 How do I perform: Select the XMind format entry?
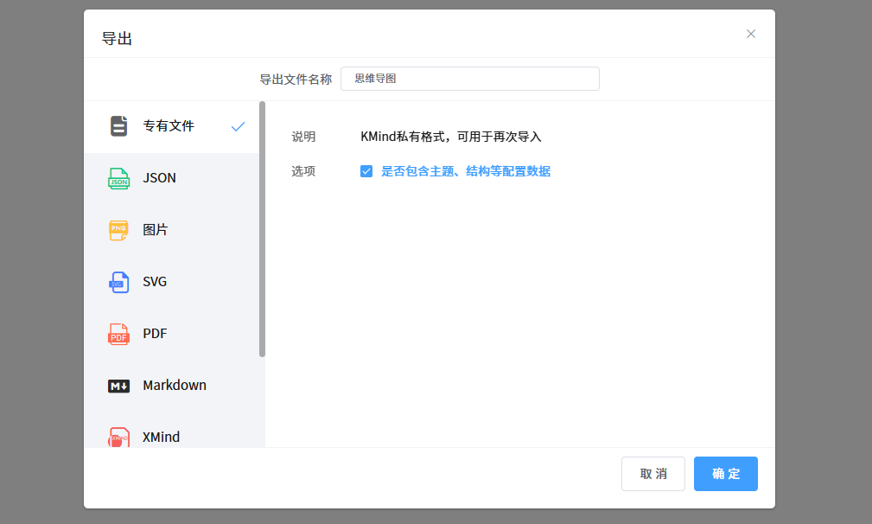tap(160, 437)
